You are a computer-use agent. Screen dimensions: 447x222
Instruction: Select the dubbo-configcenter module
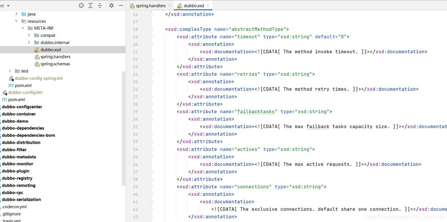[22, 107]
